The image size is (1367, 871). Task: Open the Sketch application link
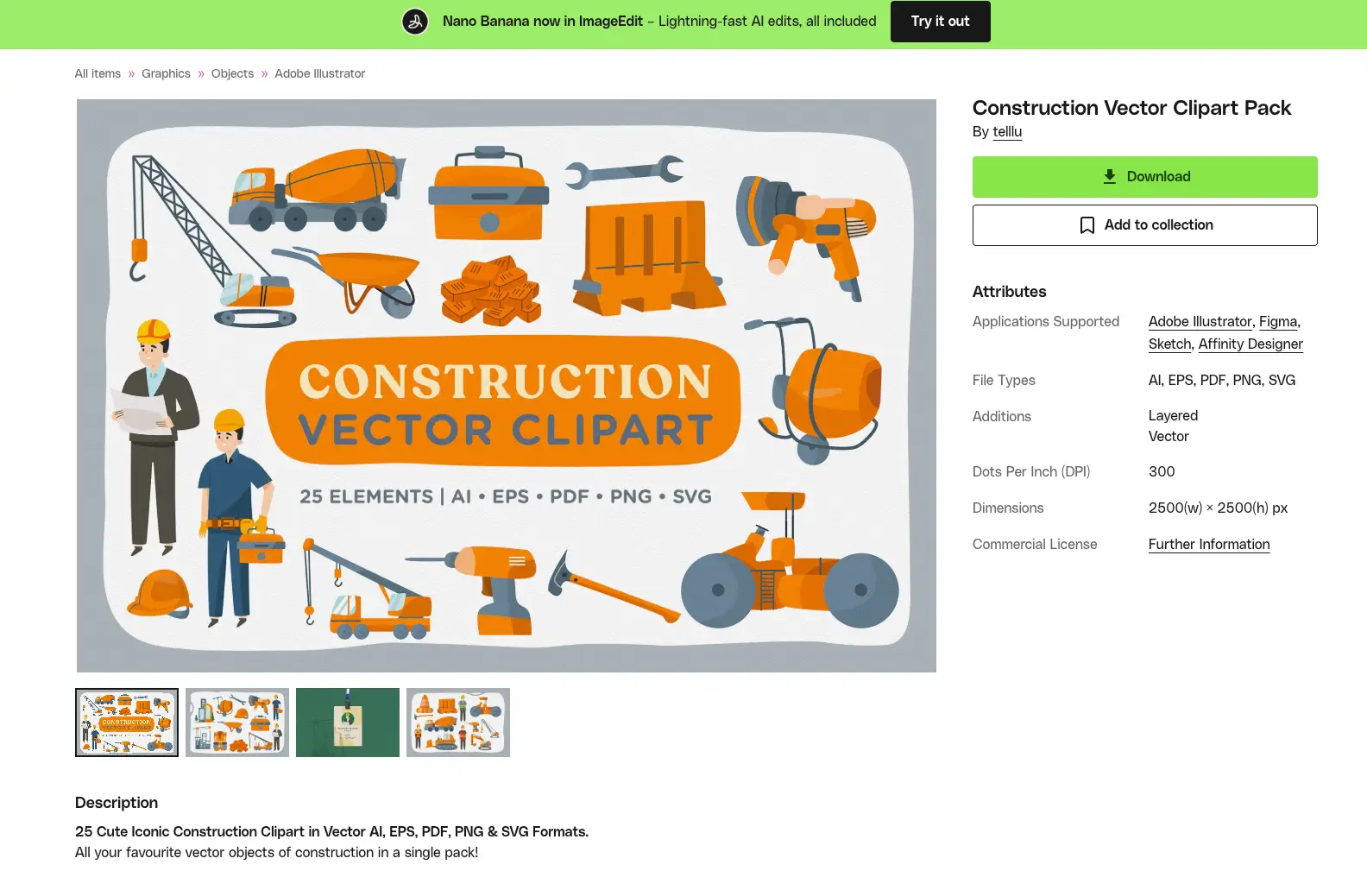[x=1169, y=344]
